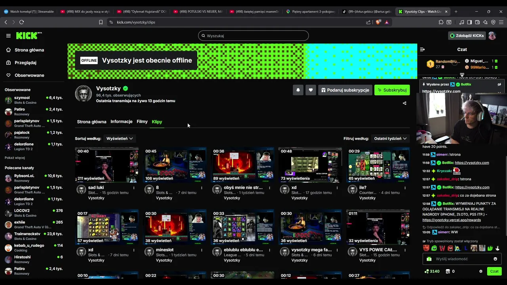Click 'Podaruj subskrypcje' button
507x285 pixels.
click(x=345, y=90)
